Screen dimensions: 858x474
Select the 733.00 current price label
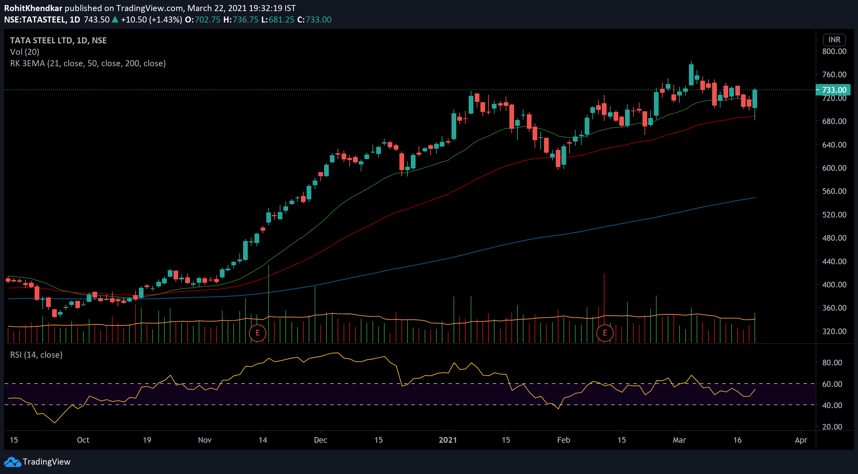[x=834, y=90]
